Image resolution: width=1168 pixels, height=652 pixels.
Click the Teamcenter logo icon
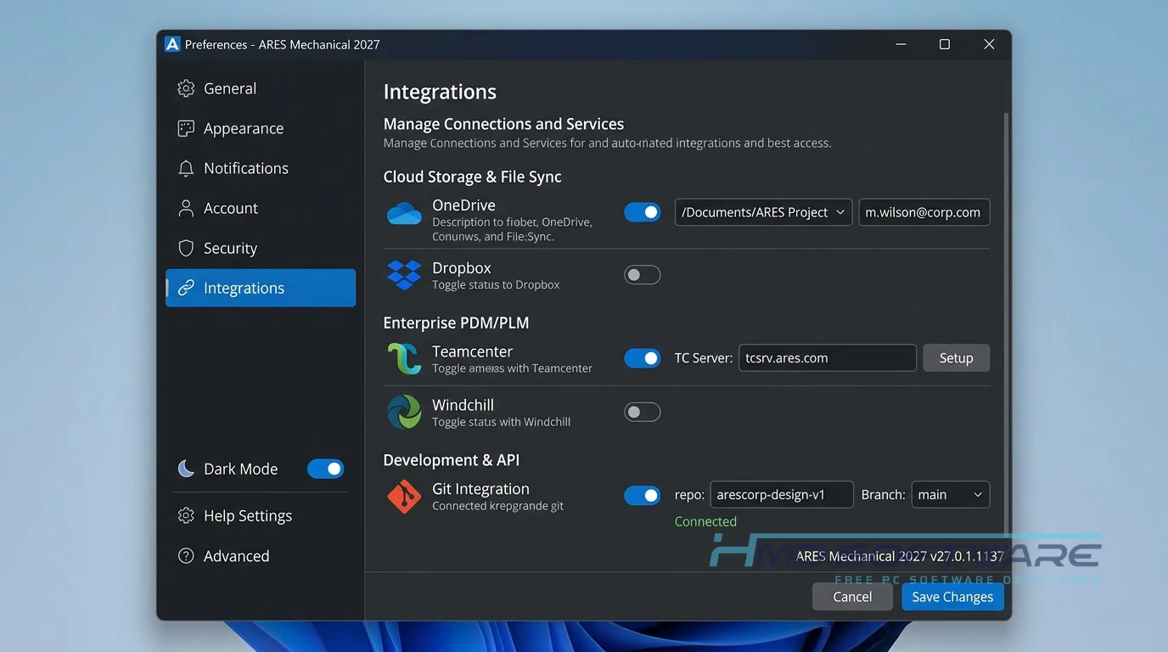click(404, 358)
